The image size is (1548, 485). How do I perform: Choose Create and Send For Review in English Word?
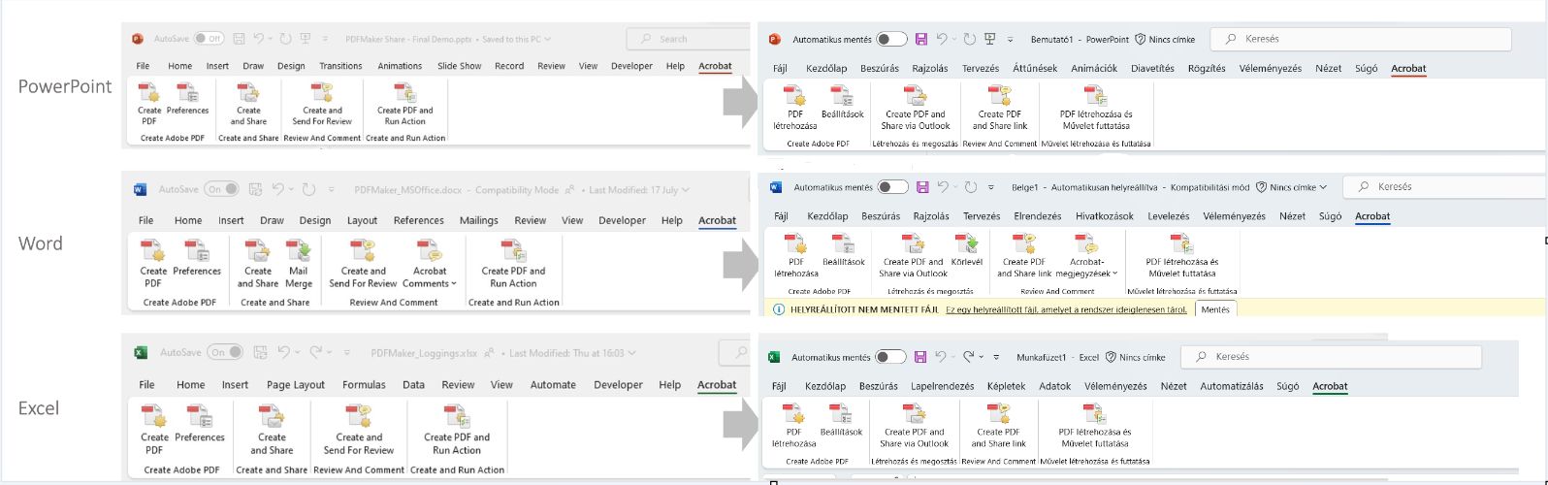point(363,264)
